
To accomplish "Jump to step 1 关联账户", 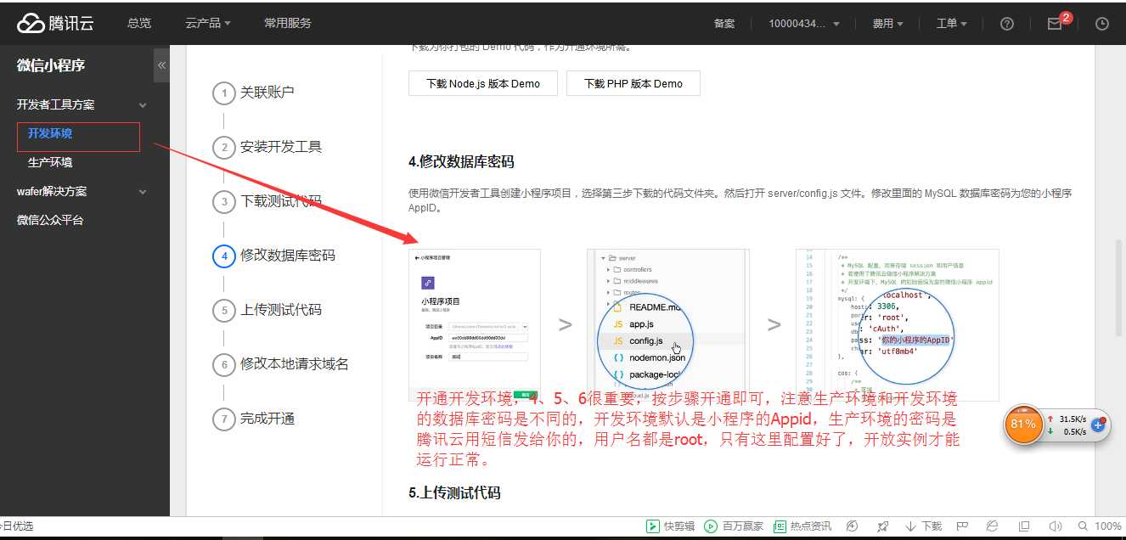I will coord(254,93).
